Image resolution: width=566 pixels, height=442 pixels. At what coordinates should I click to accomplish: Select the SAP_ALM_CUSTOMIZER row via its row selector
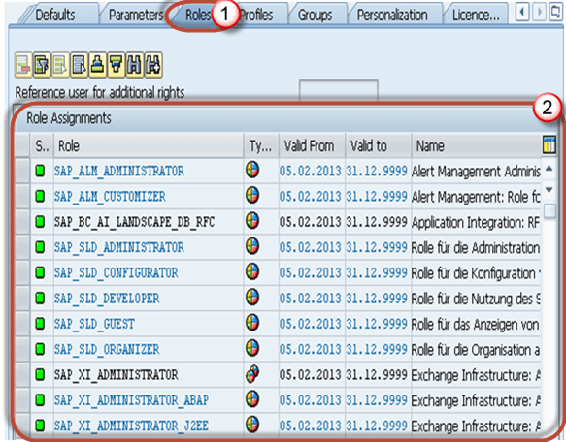coord(22,196)
